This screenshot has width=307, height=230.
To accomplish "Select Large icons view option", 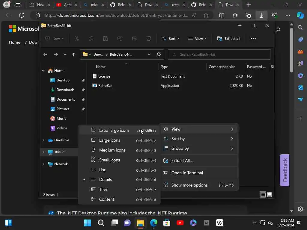I will (x=119, y=140).
